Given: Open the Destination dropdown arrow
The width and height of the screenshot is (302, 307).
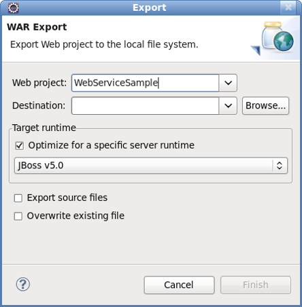Looking at the screenshot, I should (x=228, y=106).
